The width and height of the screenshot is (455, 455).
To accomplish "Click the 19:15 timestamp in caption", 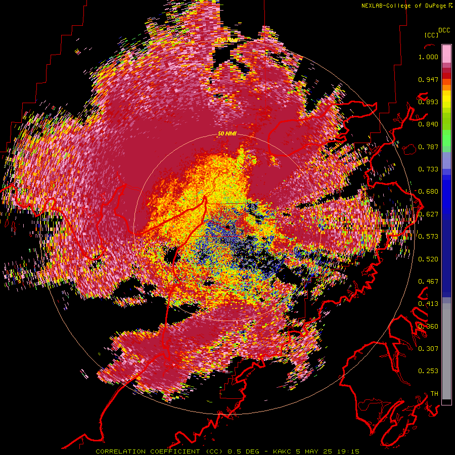I will [x=348, y=451].
